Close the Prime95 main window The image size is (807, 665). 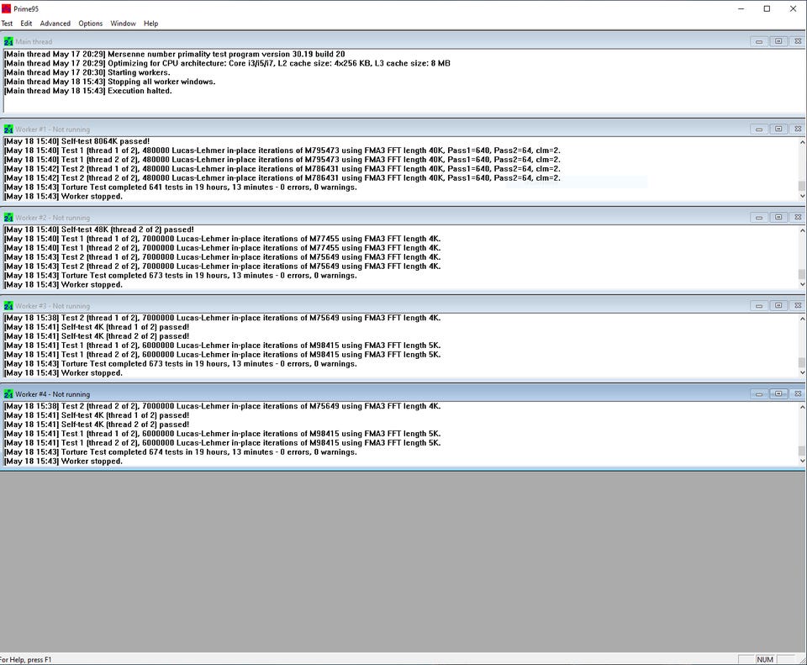coord(793,8)
